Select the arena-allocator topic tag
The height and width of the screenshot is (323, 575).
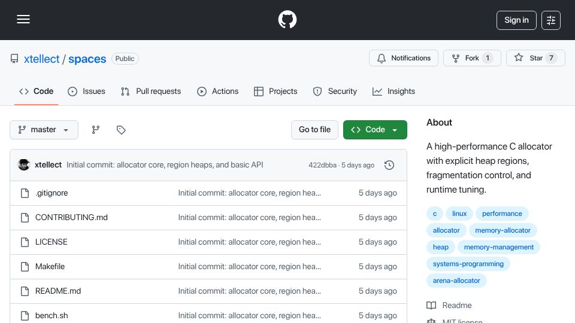click(456, 281)
